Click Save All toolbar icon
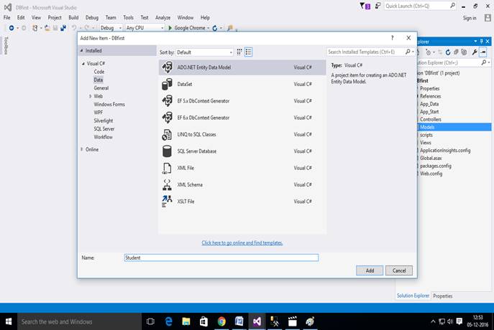Image resolution: width=494 pixels, height=330 pixels. (63, 28)
